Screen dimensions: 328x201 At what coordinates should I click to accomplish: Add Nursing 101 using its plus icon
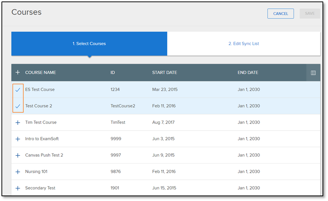pyautogui.click(x=18, y=172)
